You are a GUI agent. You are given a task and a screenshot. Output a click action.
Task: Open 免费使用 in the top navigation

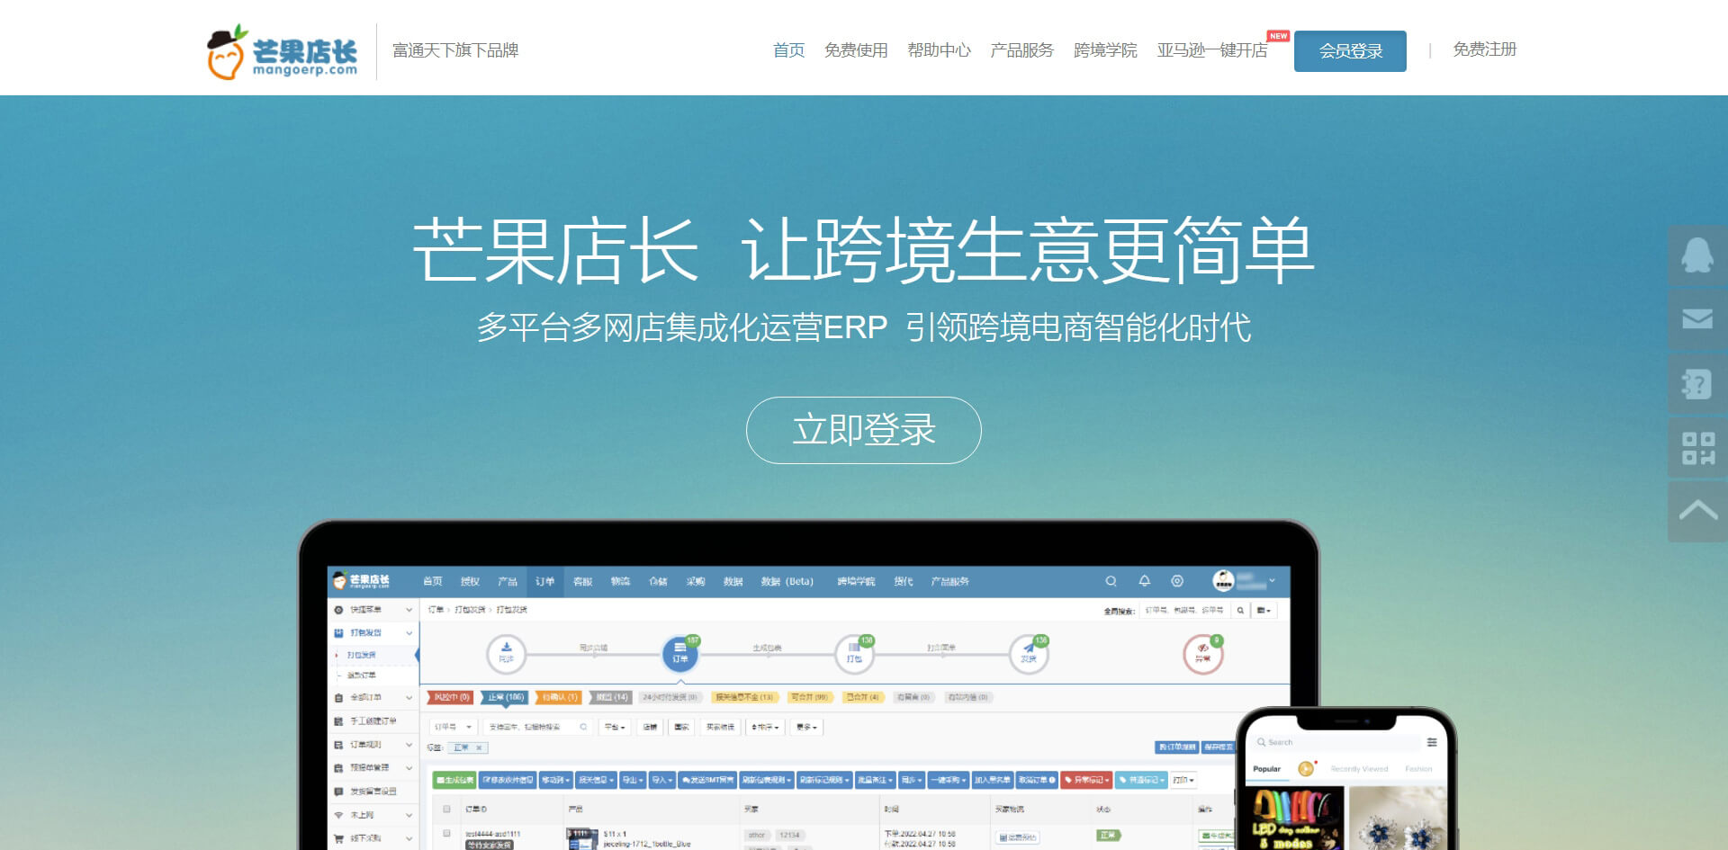click(x=856, y=50)
